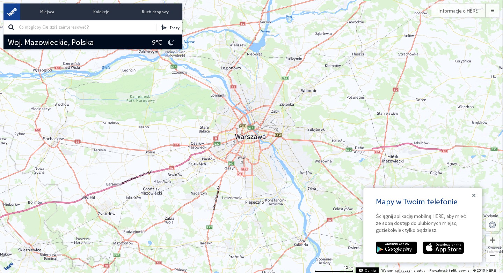Open the Google Play download badge
The height and width of the screenshot is (273, 503).
pos(396,248)
